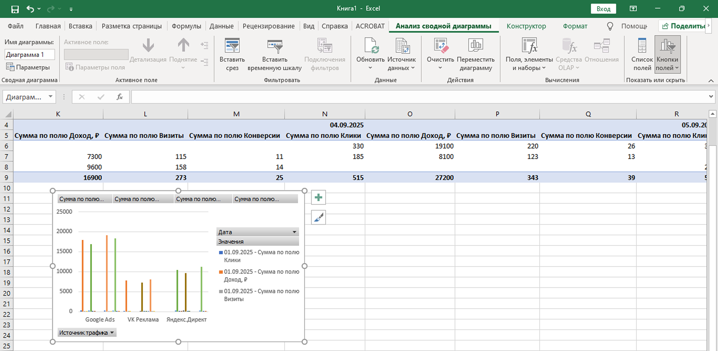
Task: Switch to the Конструктор ribbon tab
Action: tap(526, 26)
